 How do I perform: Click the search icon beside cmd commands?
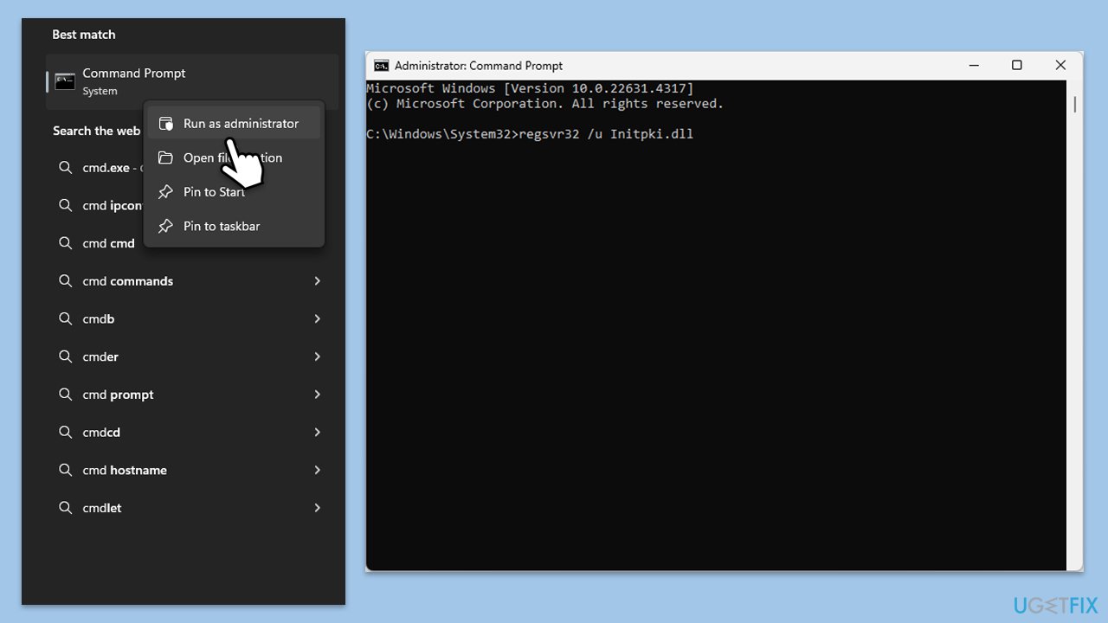point(66,281)
